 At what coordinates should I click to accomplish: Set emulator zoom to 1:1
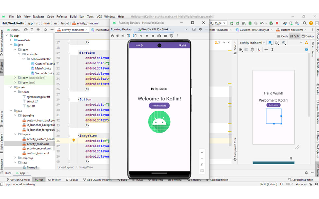click(202, 164)
